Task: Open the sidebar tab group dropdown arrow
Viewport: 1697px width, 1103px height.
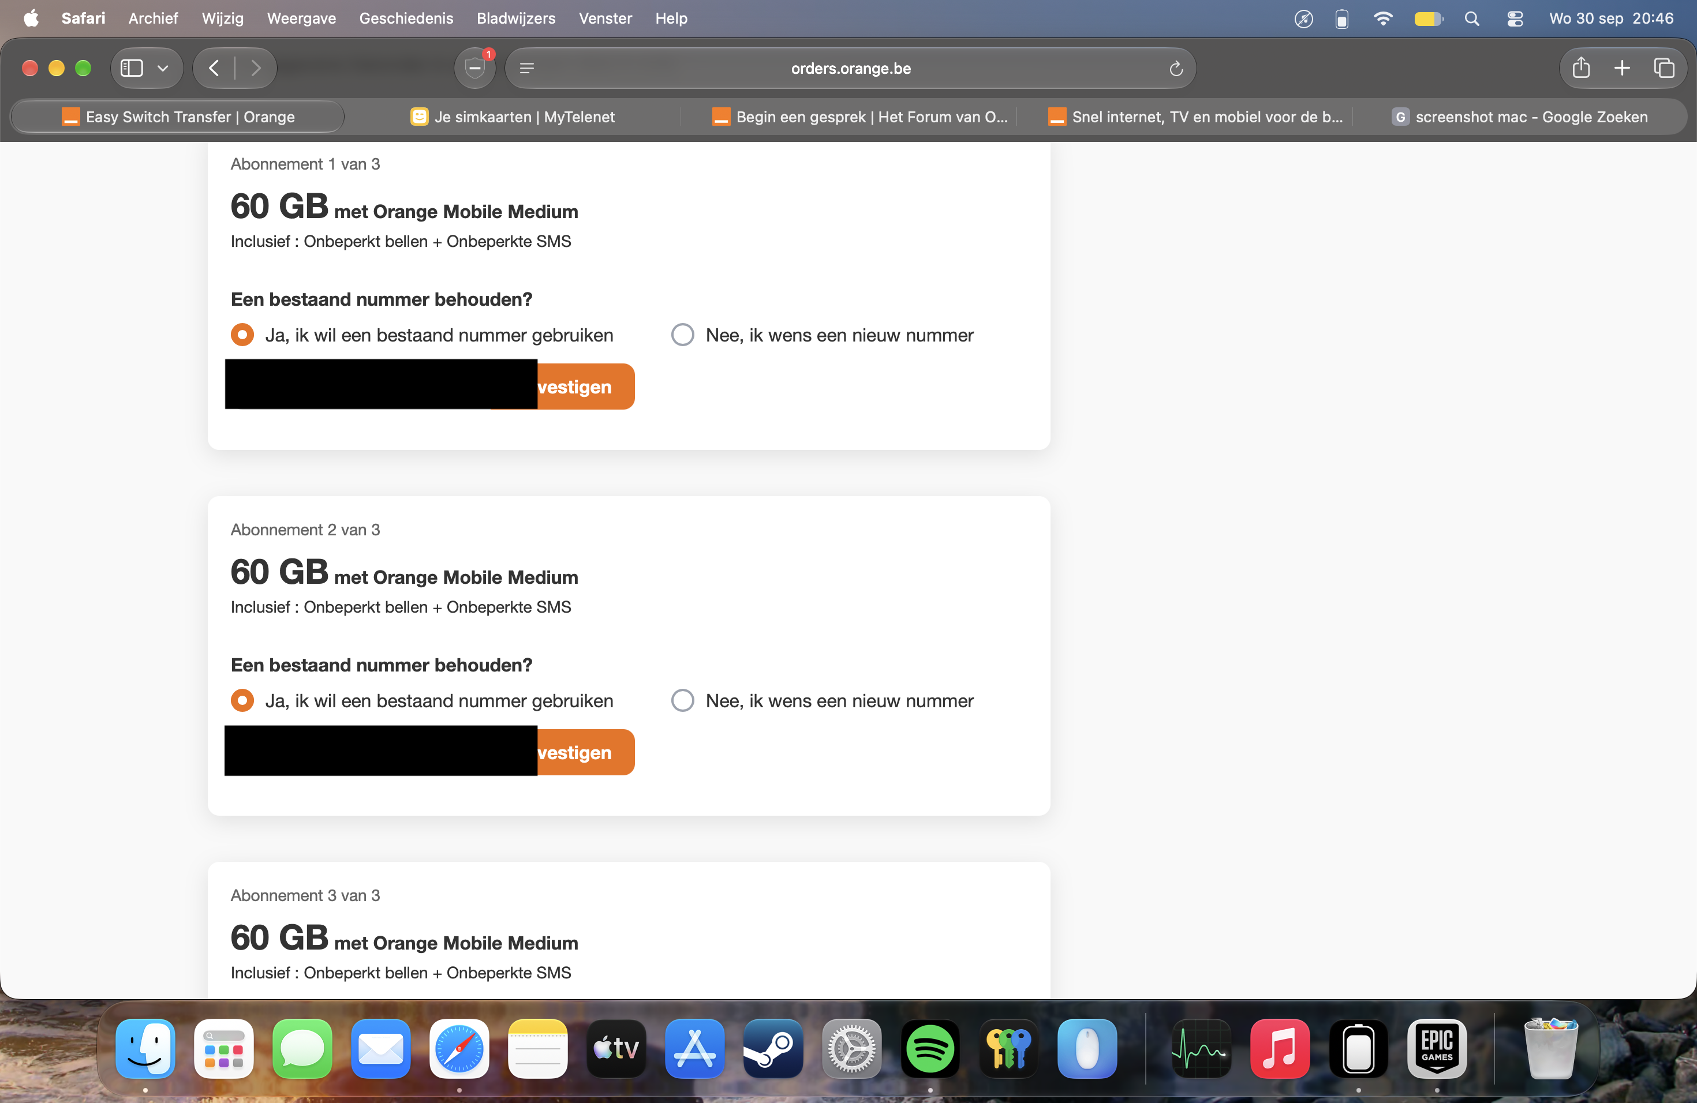Action: (163, 69)
